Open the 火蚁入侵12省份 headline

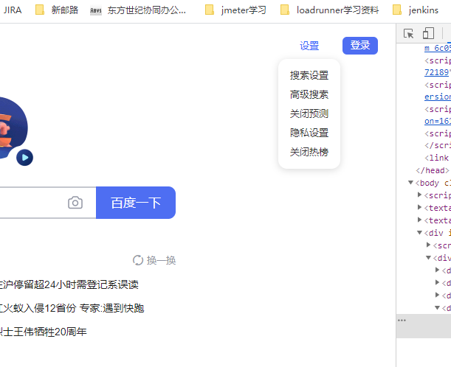[72, 308]
